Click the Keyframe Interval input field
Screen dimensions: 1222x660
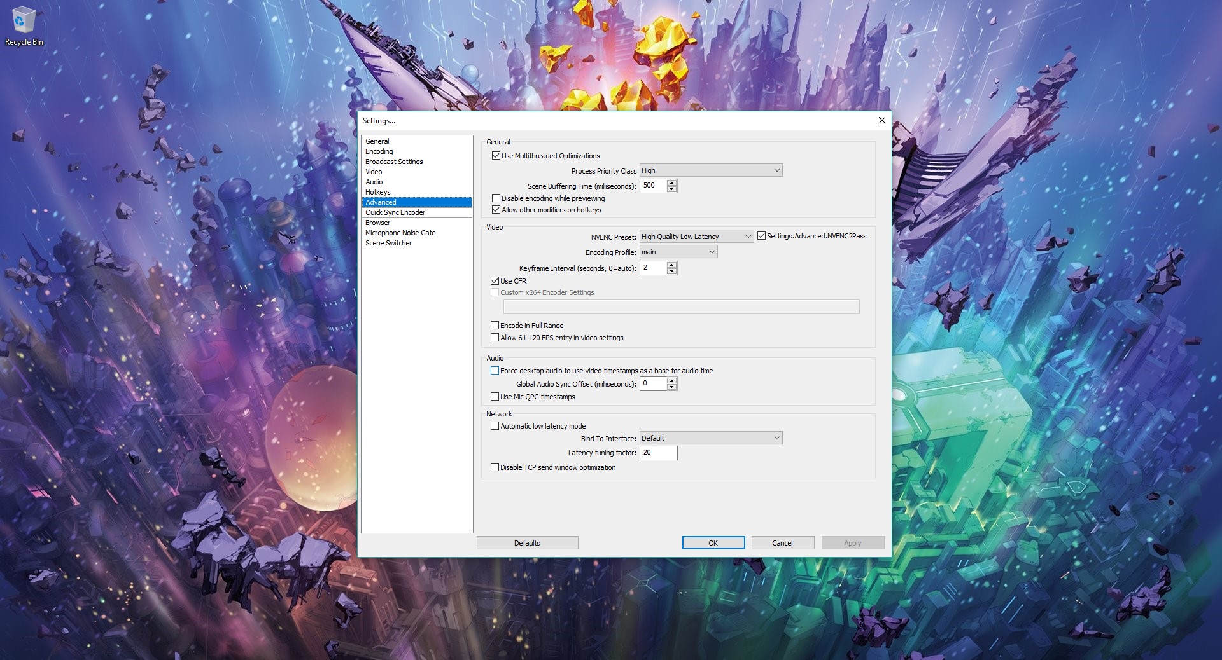pos(654,268)
